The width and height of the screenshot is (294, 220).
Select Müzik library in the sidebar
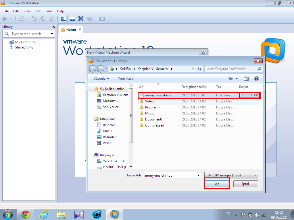(x=105, y=131)
